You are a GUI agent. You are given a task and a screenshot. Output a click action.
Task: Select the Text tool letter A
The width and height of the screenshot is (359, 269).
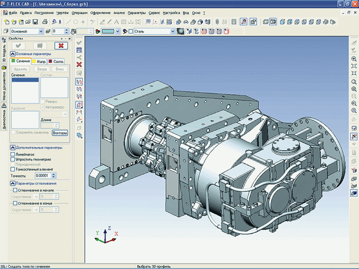(117, 22)
